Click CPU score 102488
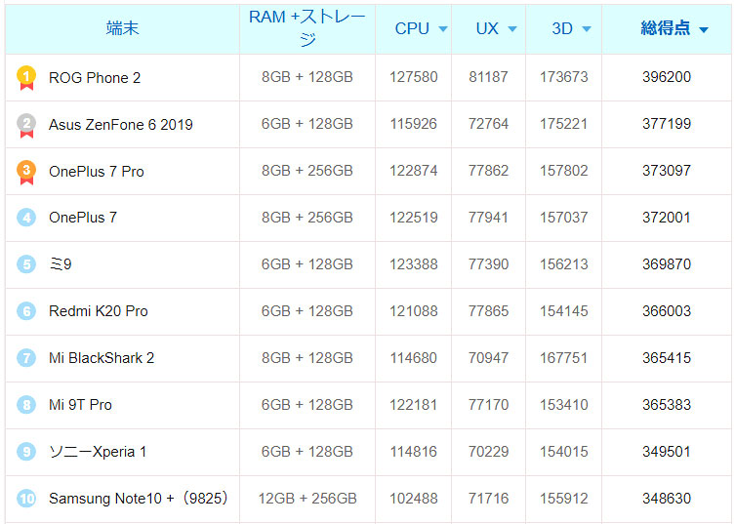This screenshot has width=735, height=524. (x=414, y=499)
